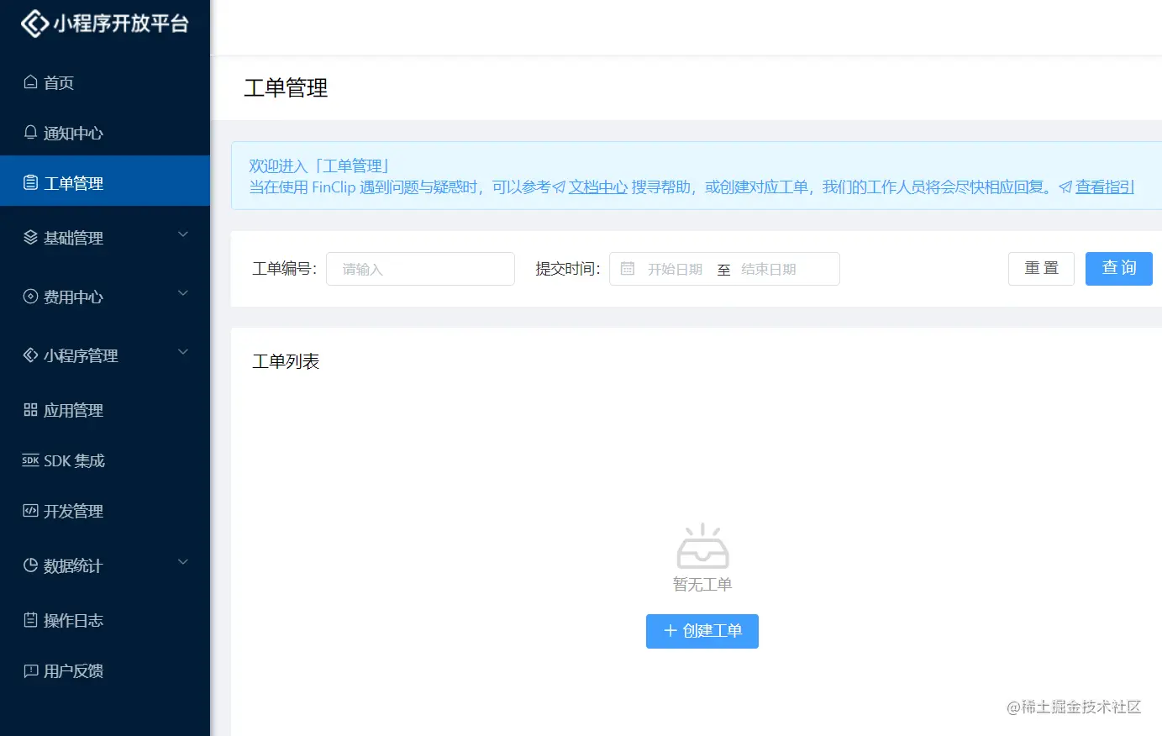Click the bell icon beside 通知中心
Viewport: 1162px width, 736px height.
click(x=31, y=133)
